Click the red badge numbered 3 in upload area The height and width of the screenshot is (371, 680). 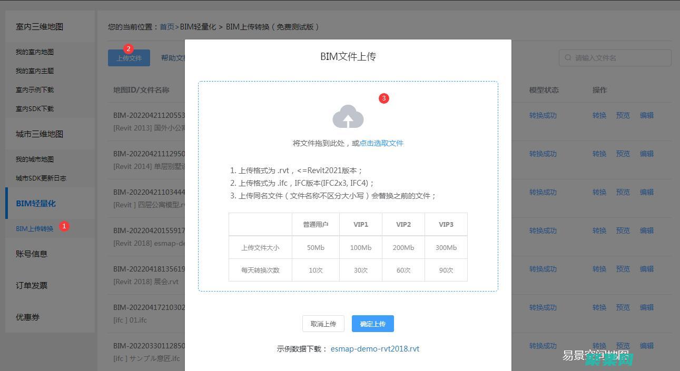point(383,98)
